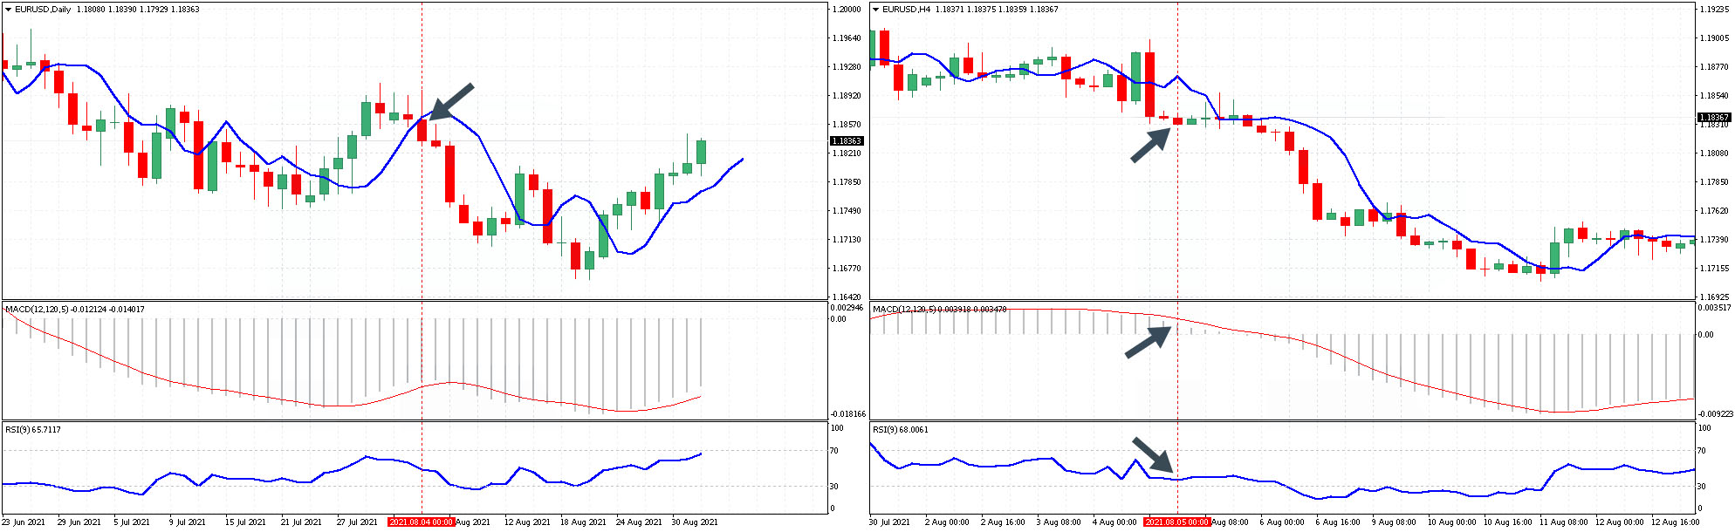Click the 1.18367 current price tag on H4
This screenshot has height=532, width=1735.
1713,117
